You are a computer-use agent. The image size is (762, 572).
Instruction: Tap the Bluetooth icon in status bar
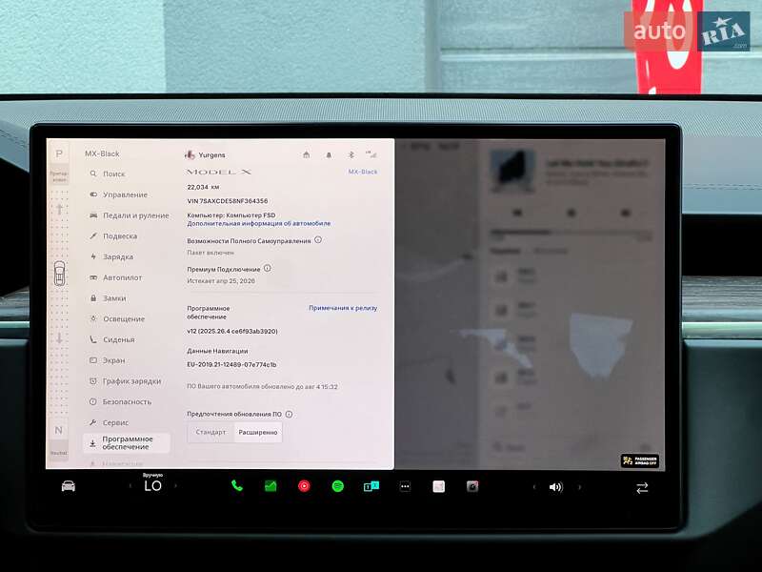pyautogui.click(x=350, y=154)
